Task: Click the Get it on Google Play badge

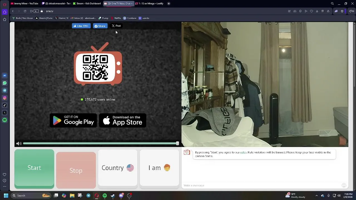Action: [73, 121]
